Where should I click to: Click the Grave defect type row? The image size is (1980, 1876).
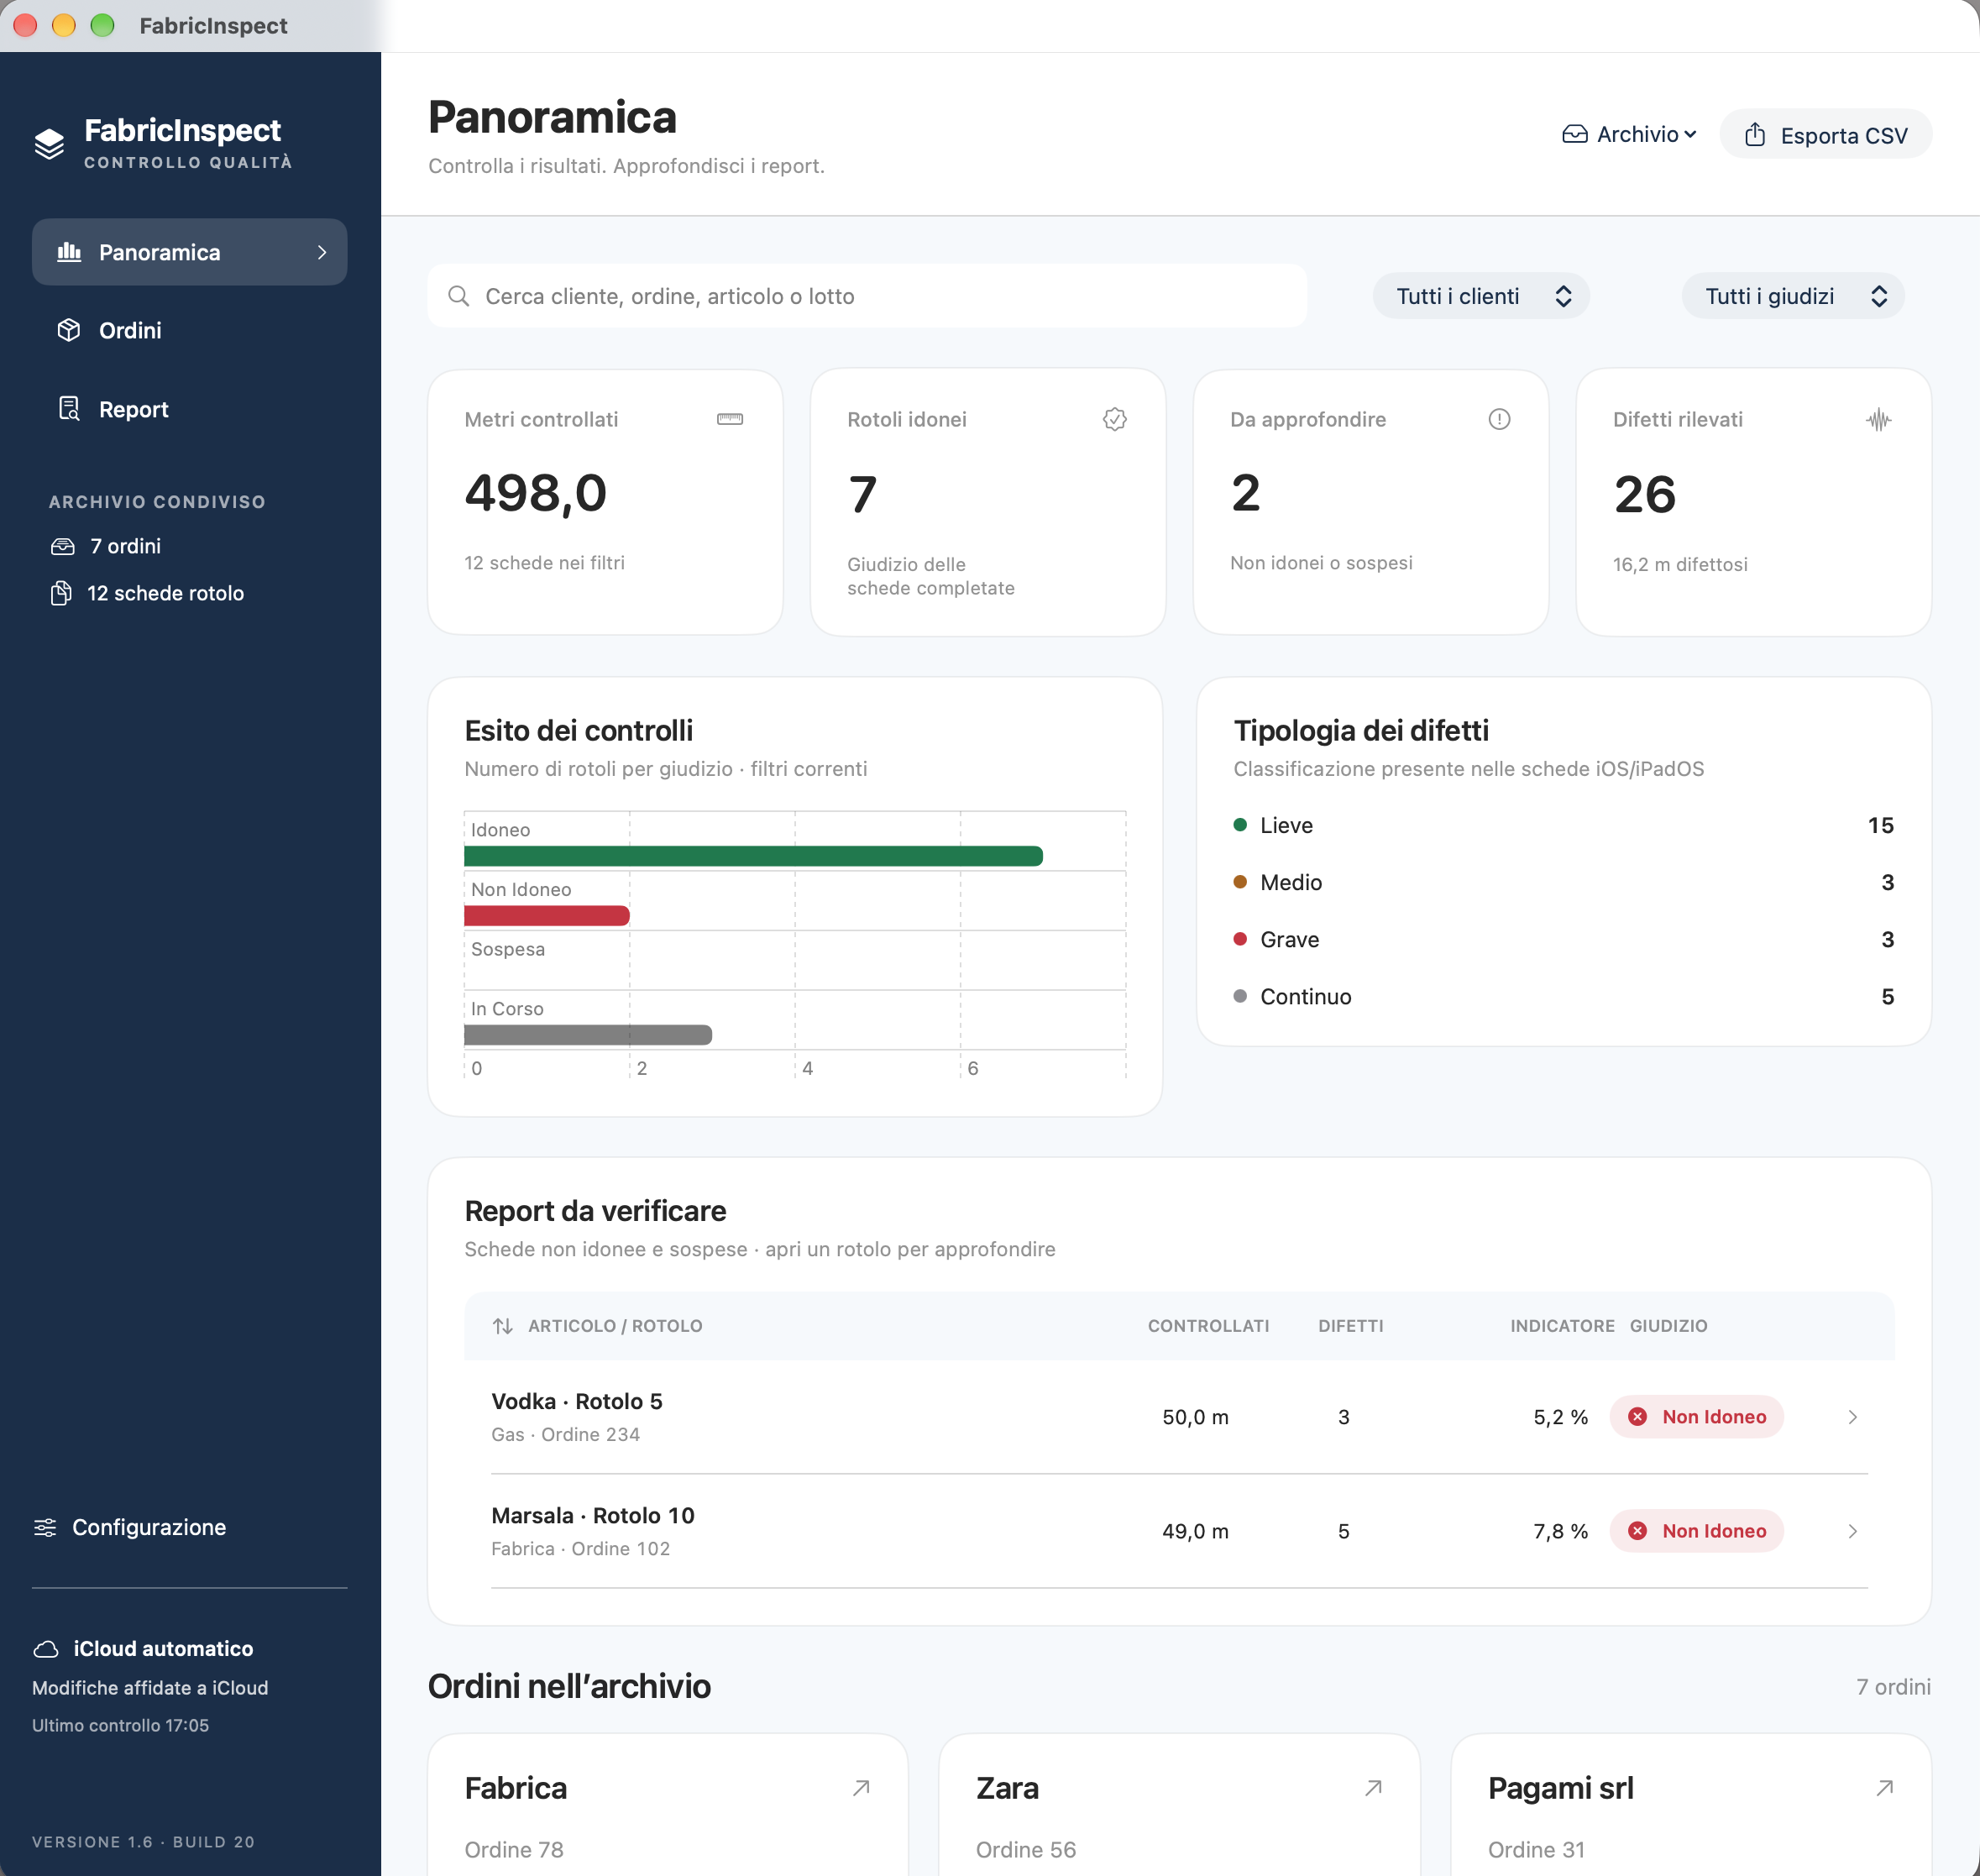tap(1563, 939)
